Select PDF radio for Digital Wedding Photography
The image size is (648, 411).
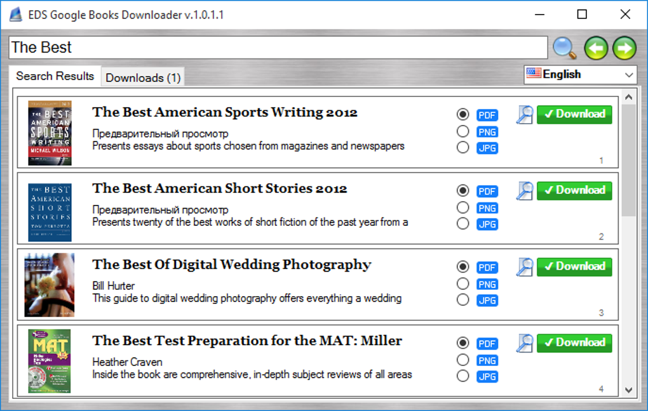click(463, 266)
